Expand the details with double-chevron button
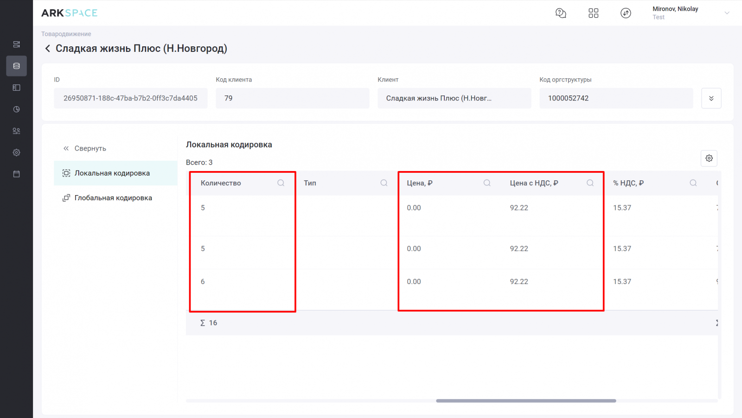This screenshot has width=742, height=418. [x=711, y=98]
